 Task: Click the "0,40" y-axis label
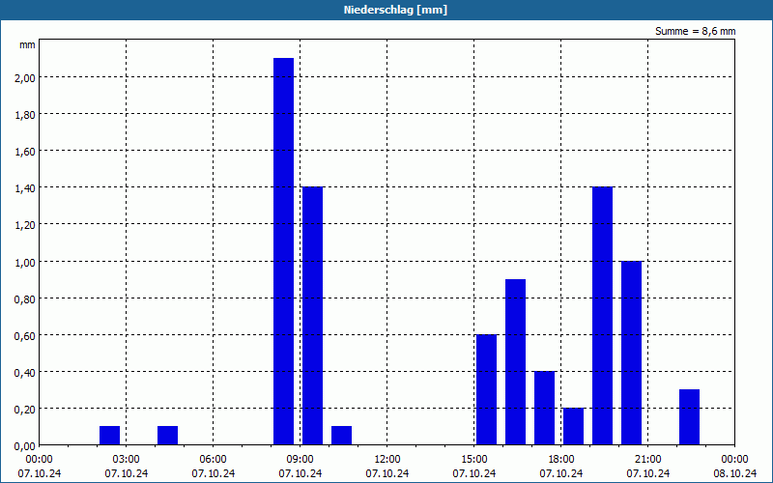pos(25,373)
